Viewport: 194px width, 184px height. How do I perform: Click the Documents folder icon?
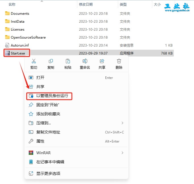[7, 13]
